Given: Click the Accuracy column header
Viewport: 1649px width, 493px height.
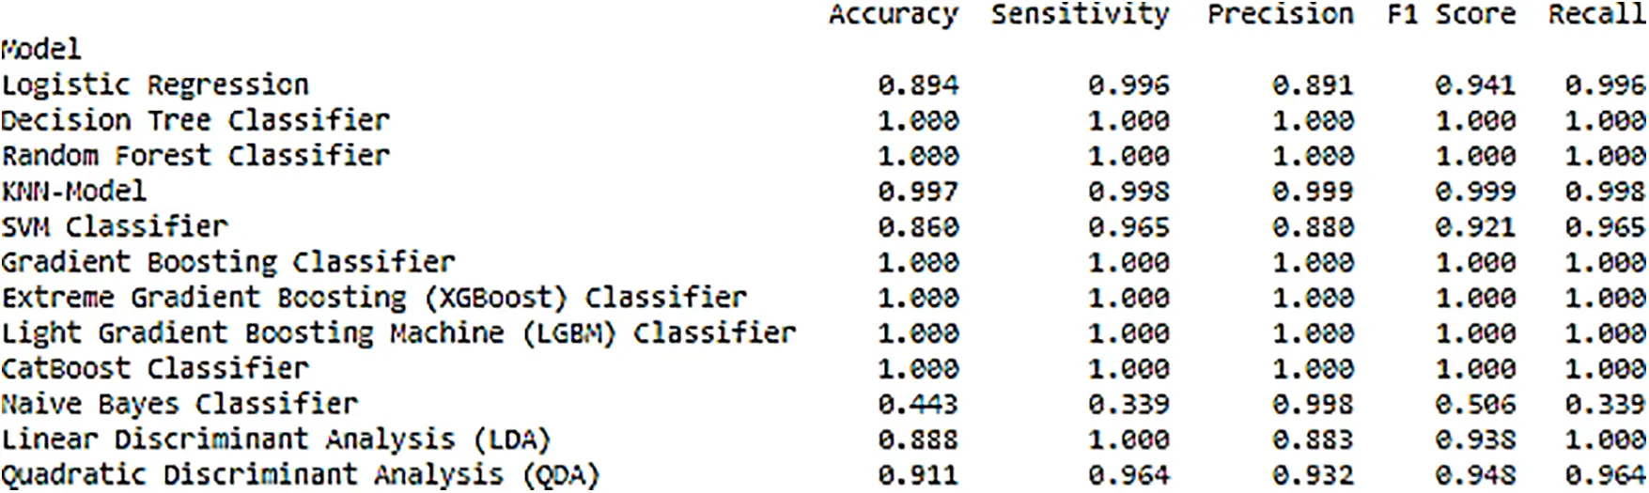Looking at the screenshot, I should click(894, 16).
